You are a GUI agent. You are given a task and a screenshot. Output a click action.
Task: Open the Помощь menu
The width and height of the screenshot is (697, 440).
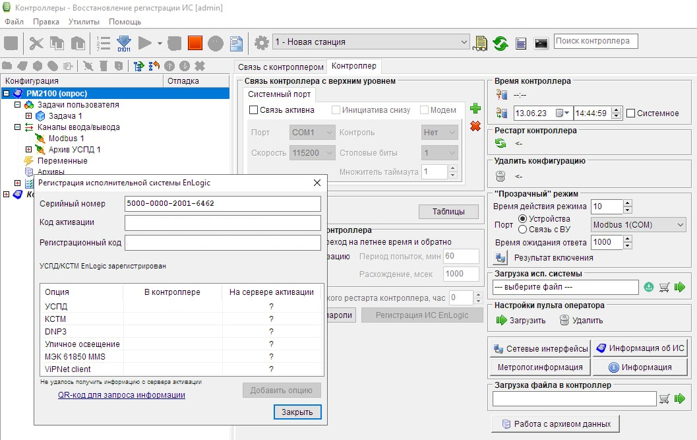click(x=125, y=21)
